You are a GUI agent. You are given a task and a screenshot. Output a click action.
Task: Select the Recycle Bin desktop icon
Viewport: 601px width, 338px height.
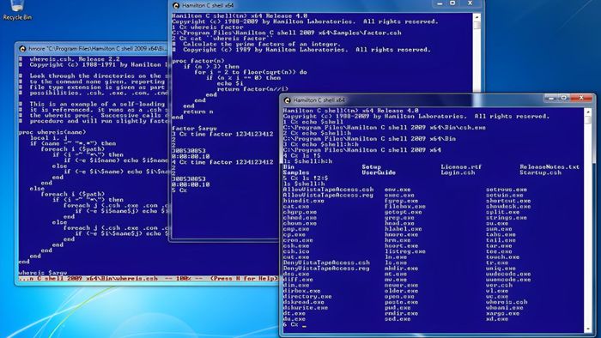17,10
